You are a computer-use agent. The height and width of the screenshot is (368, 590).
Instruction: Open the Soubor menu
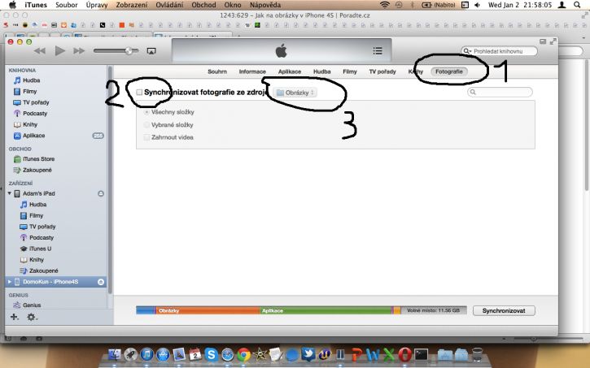click(x=66, y=5)
